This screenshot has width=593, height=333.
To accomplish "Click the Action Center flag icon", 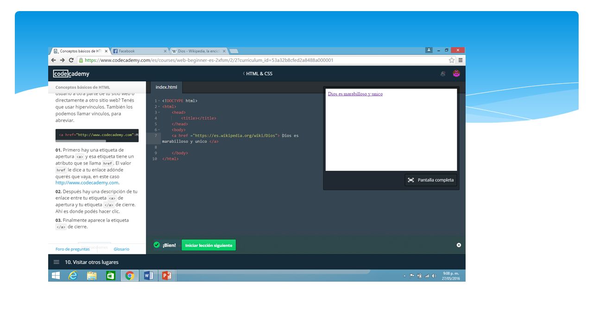I will 412,276.
